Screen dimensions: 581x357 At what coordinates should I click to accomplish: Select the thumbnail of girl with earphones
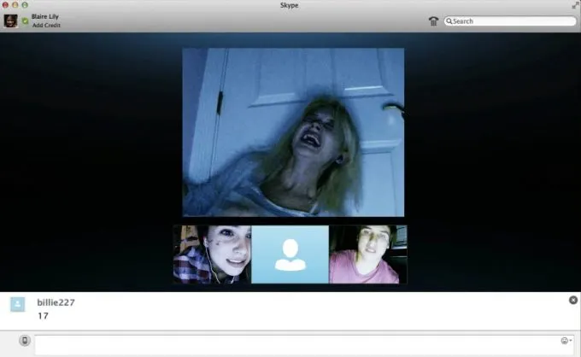(212, 255)
